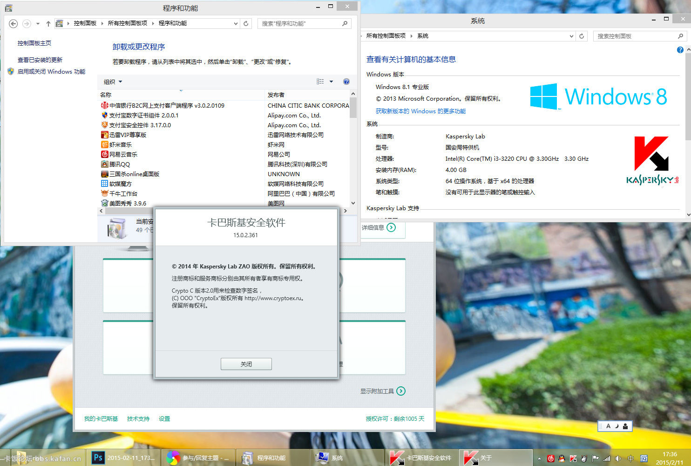
Task: Sort programs by 发布者 column
Action: coord(307,95)
